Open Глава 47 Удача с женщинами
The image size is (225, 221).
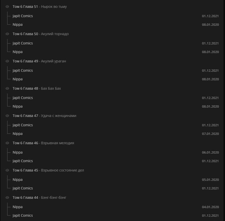point(44,116)
